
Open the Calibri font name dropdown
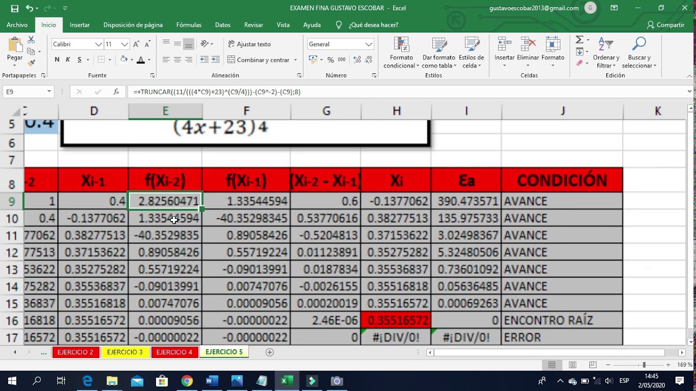point(98,44)
